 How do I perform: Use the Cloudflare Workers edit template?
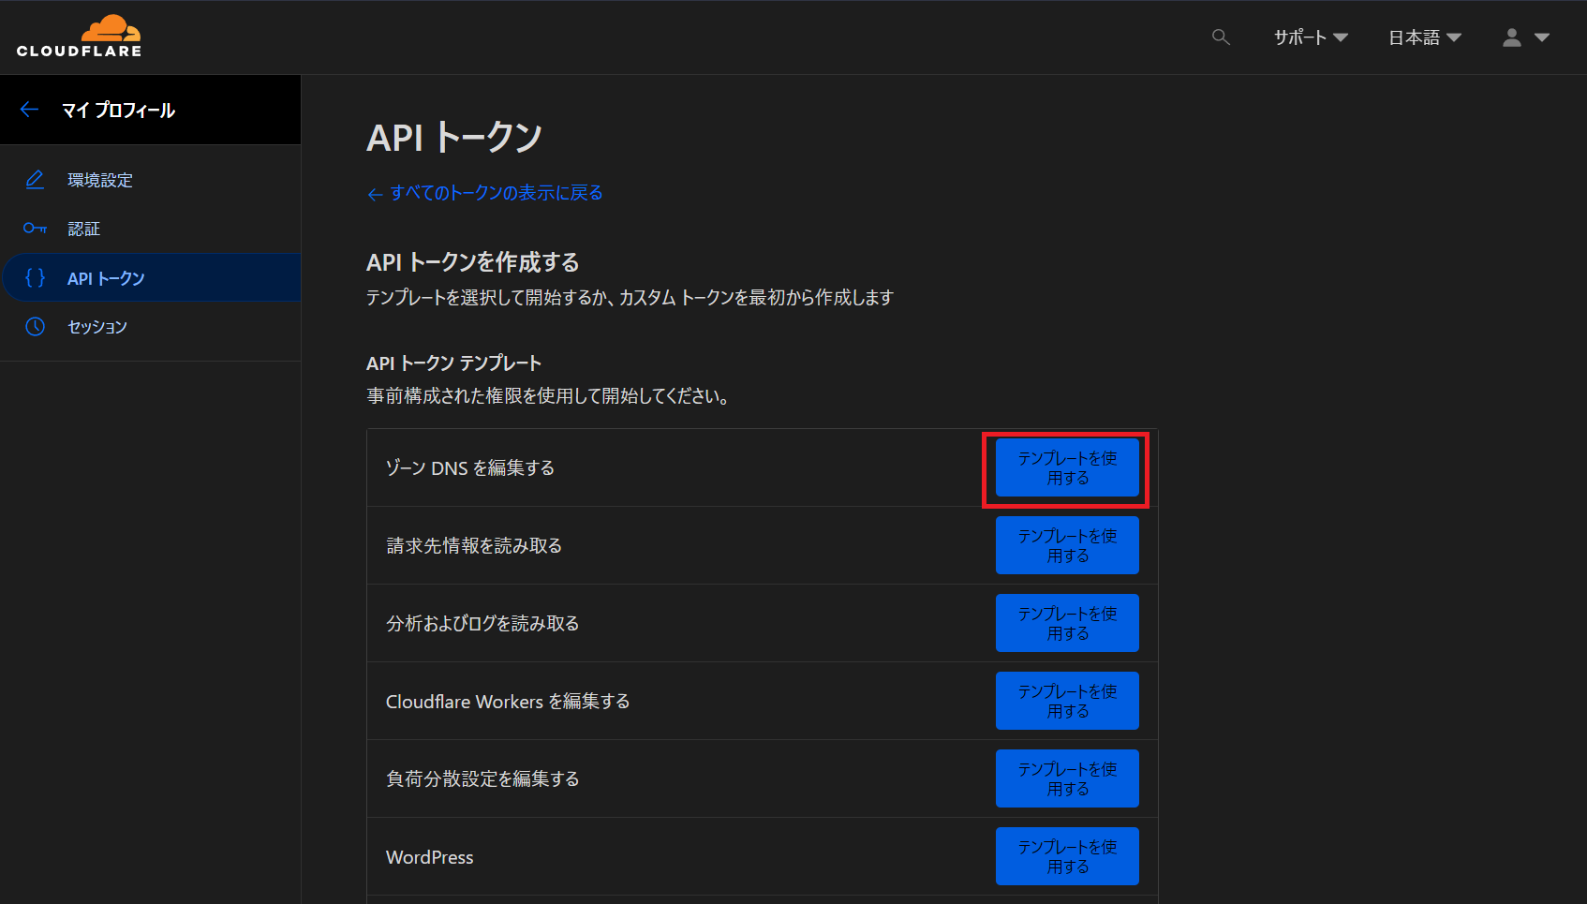(1066, 700)
